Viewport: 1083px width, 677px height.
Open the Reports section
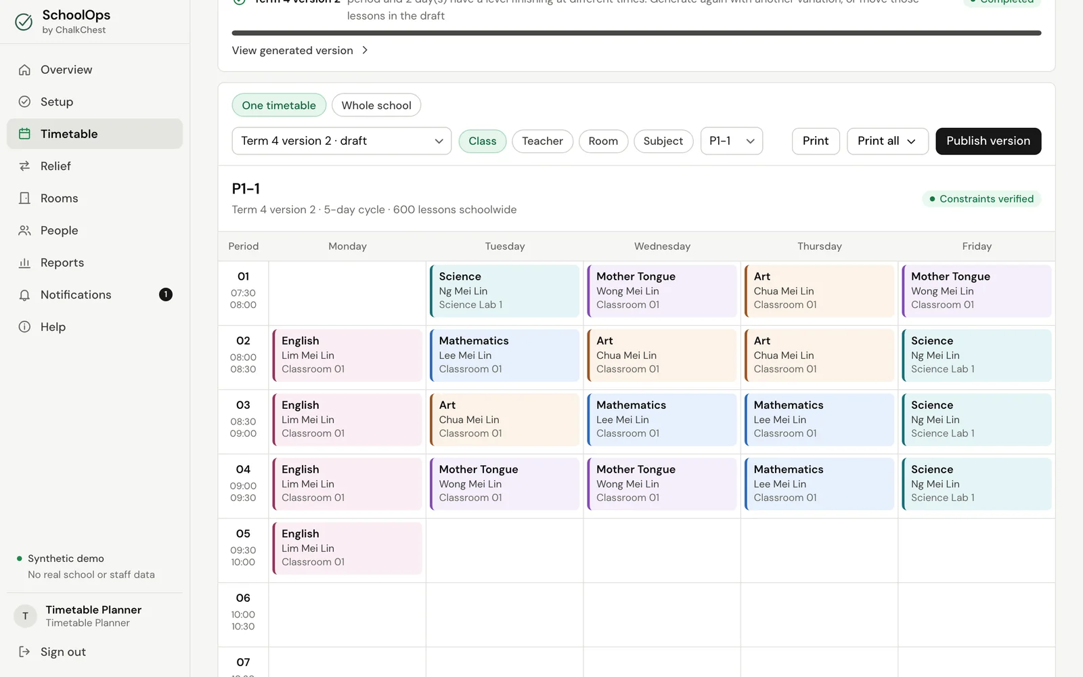(95, 263)
